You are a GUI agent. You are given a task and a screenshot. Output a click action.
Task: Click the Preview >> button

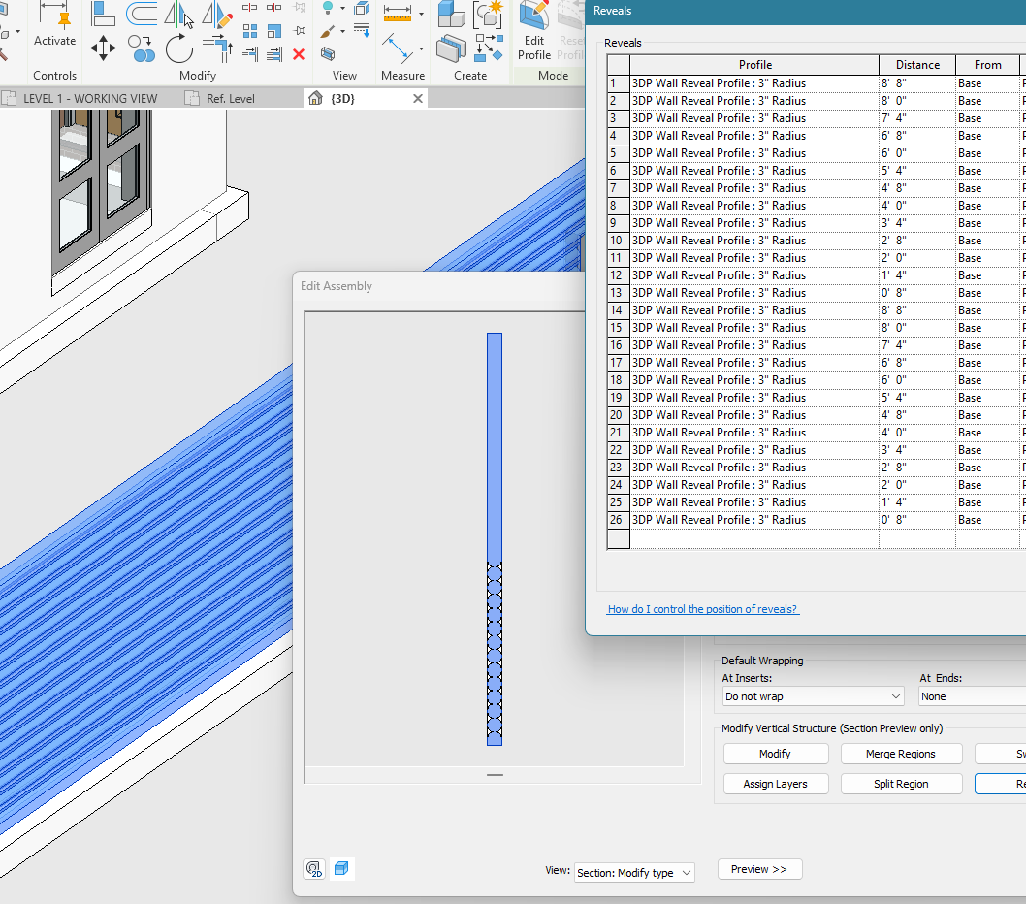(x=759, y=869)
